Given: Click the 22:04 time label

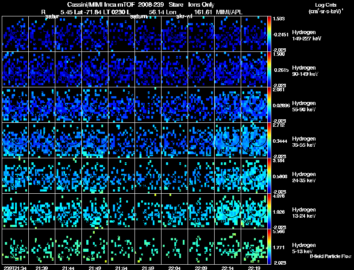Looking at the screenshot, I should tap(174, 268).
